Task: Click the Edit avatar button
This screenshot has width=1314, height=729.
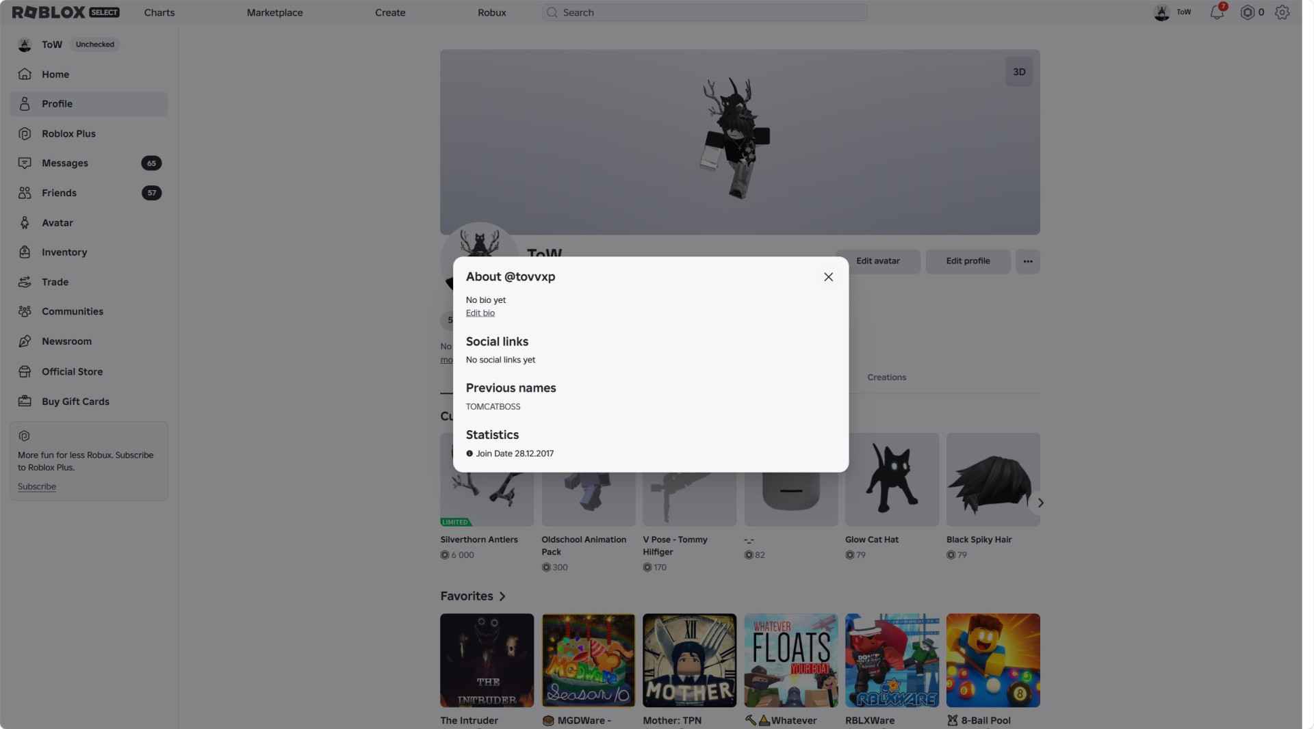Action: coord(878,261)
